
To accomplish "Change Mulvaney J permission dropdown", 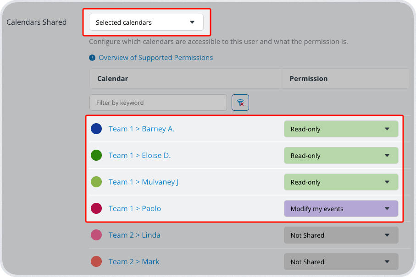I will [341, 182].
